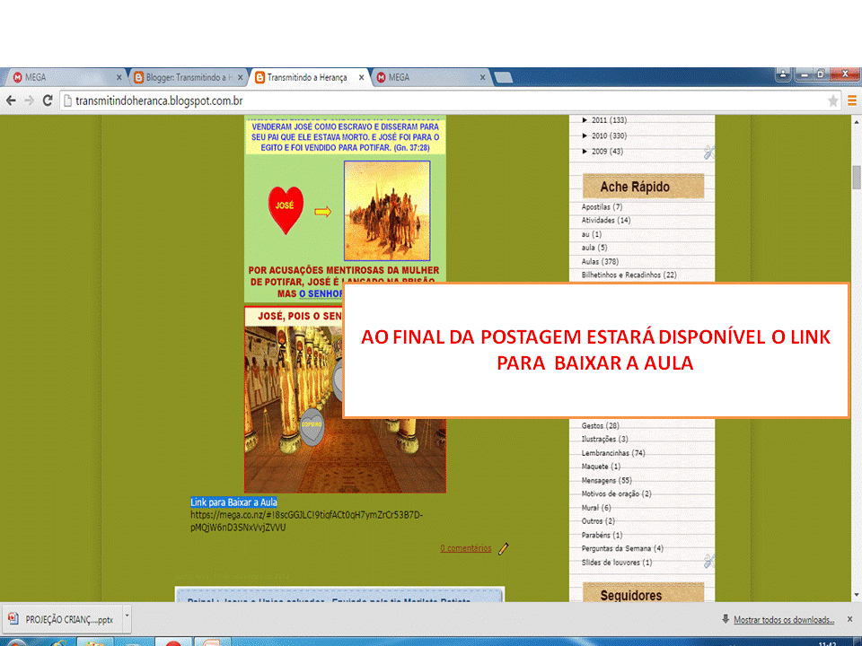This screenshot has height=646, width=862.
Task: Open the Mural (6) label
Action: (x=596, y=508)
